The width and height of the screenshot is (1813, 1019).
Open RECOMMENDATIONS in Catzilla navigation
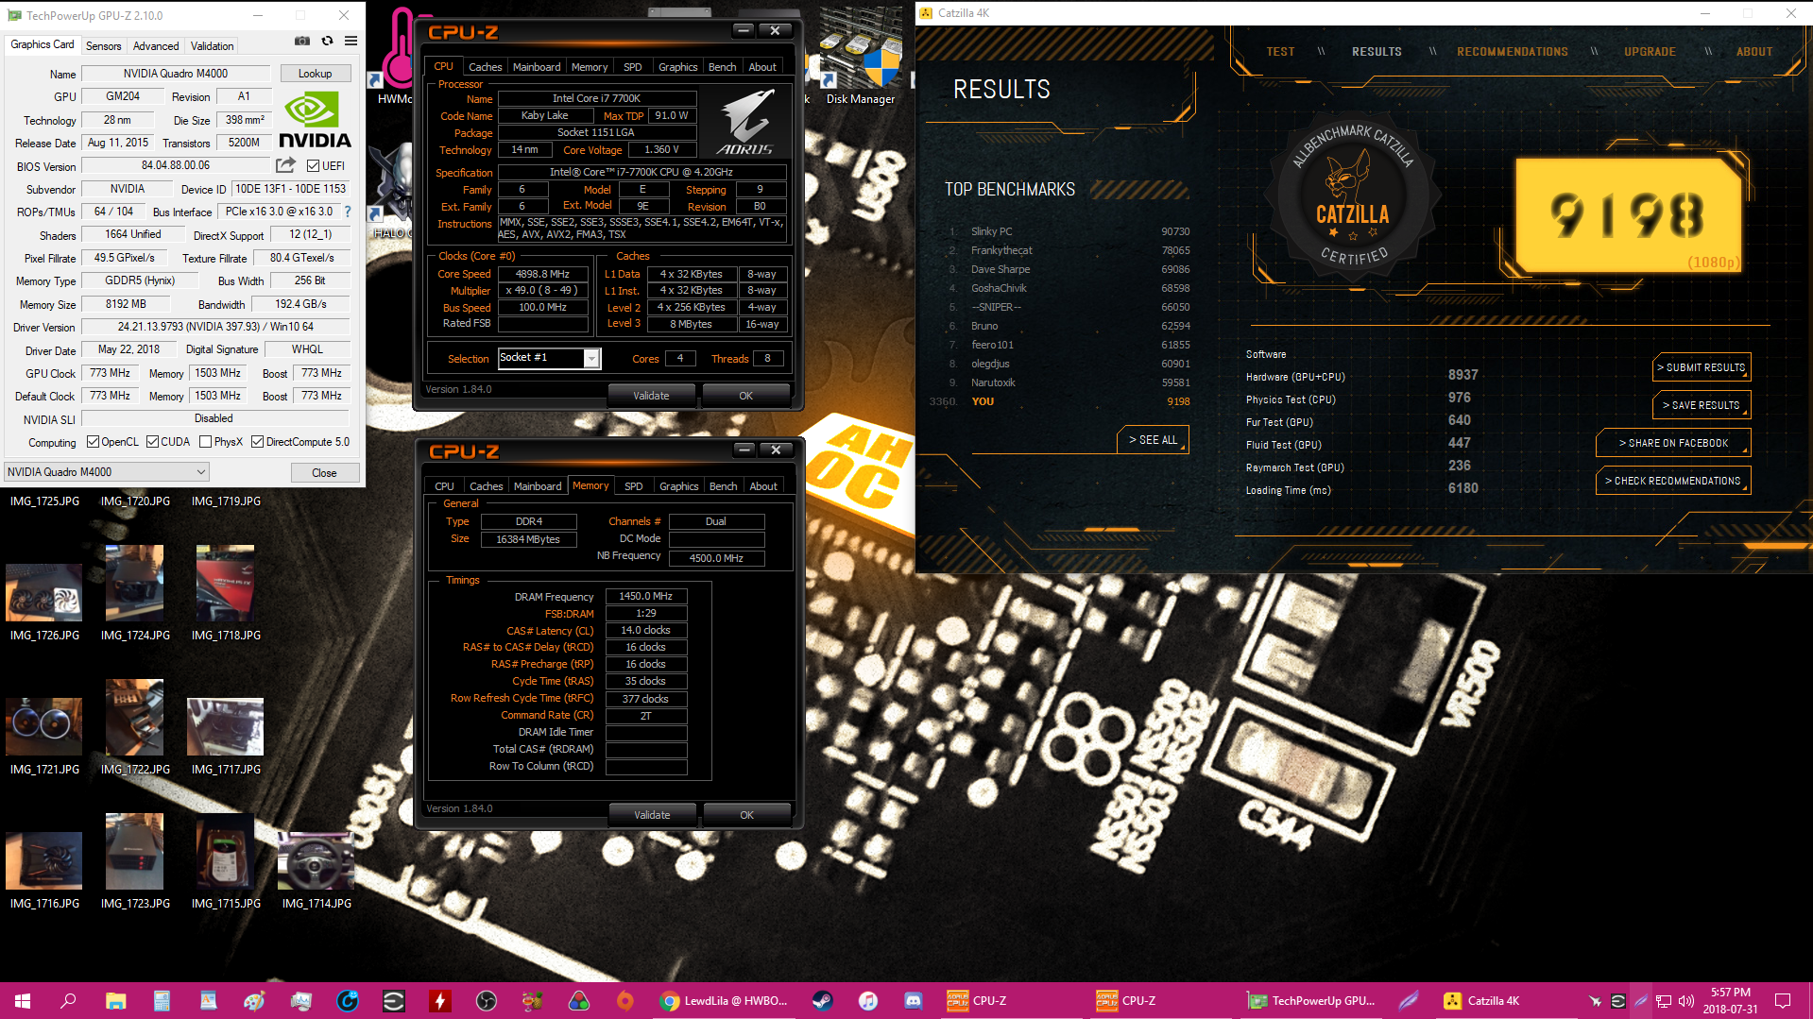point(1512,52)
